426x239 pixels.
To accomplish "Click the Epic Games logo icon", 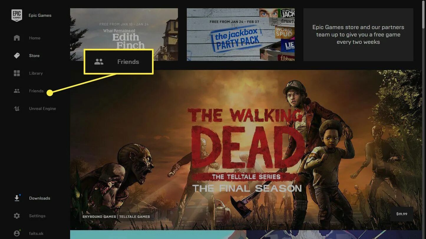I will tap(16, 15).
